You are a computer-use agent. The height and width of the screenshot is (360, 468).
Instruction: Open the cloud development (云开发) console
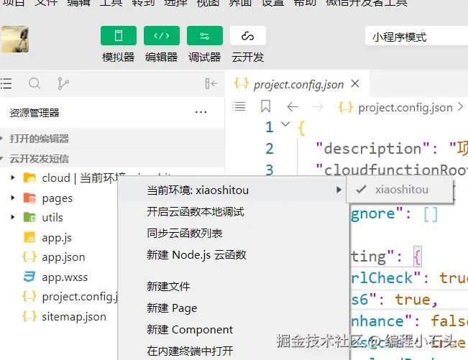point(248,35)
